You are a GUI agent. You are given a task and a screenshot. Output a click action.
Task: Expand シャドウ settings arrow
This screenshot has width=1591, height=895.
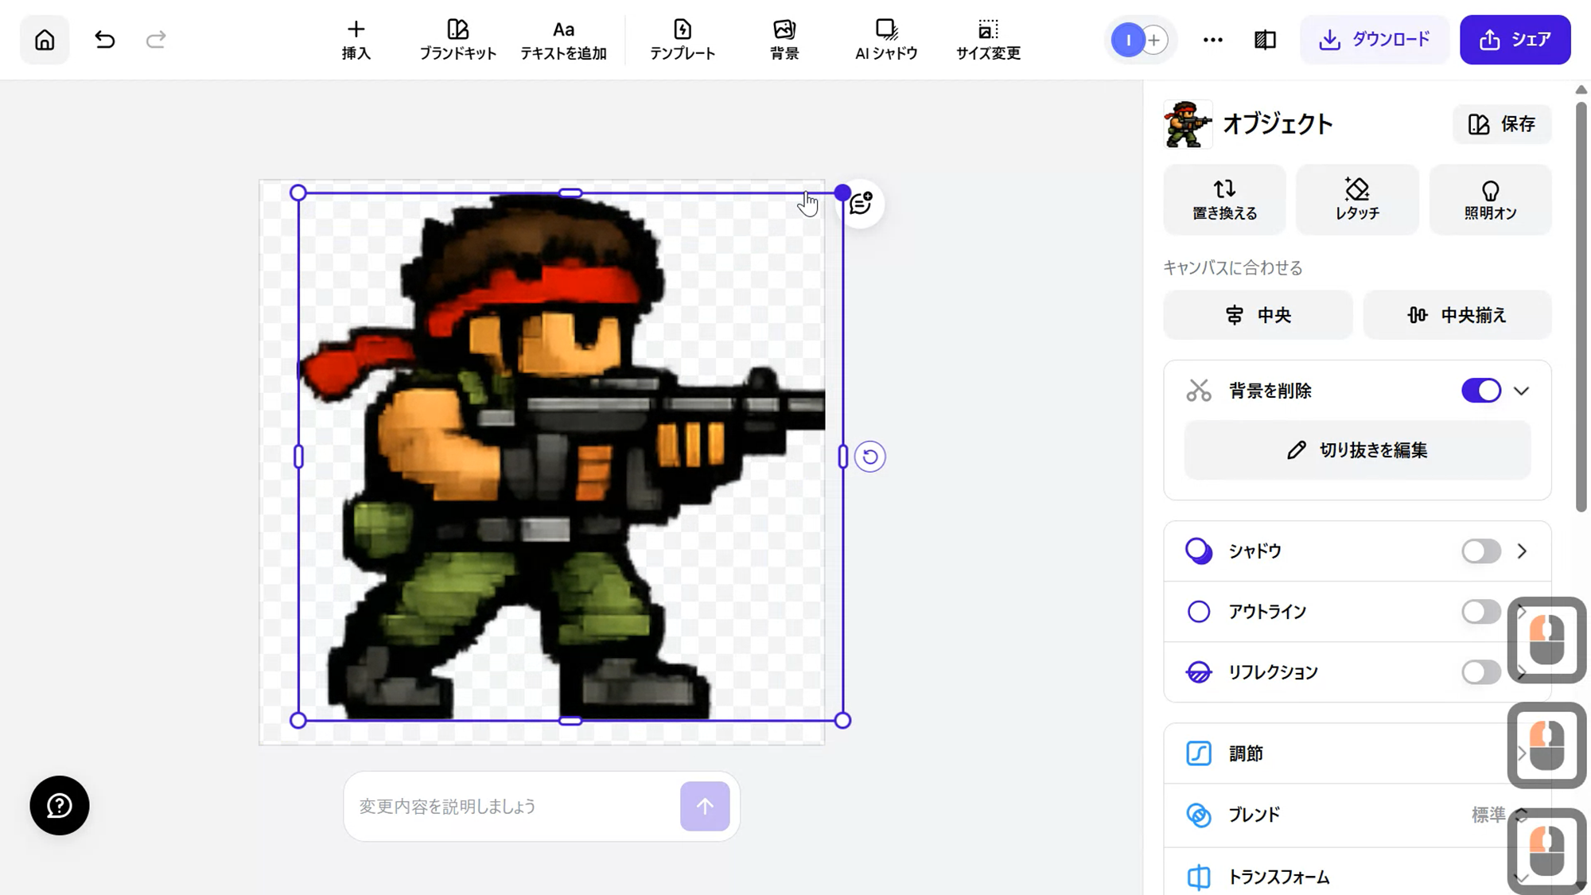tap(1522, 551)
